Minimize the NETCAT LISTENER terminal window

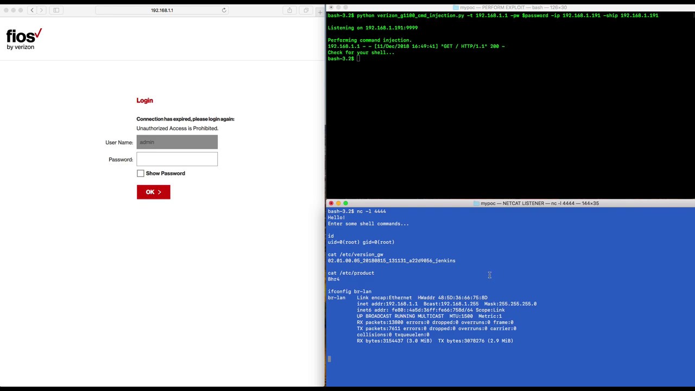pyautogui.click(x=338, y=203)
